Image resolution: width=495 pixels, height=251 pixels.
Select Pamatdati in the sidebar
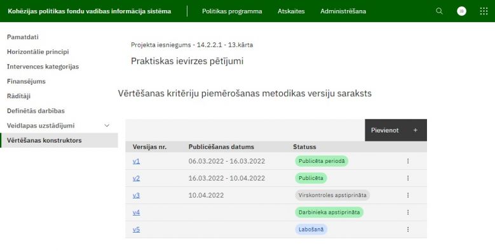(23, 37)
